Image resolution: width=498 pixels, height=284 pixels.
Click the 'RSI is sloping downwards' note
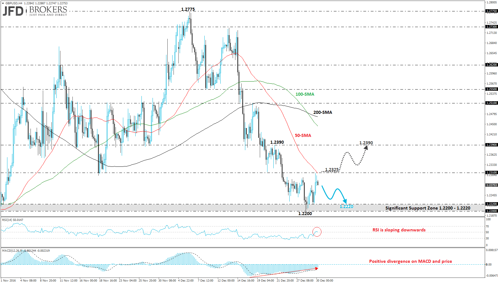[x=399, y=230]
